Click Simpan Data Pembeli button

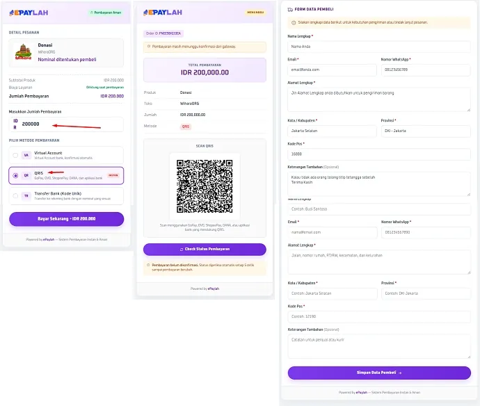point(379,373)
